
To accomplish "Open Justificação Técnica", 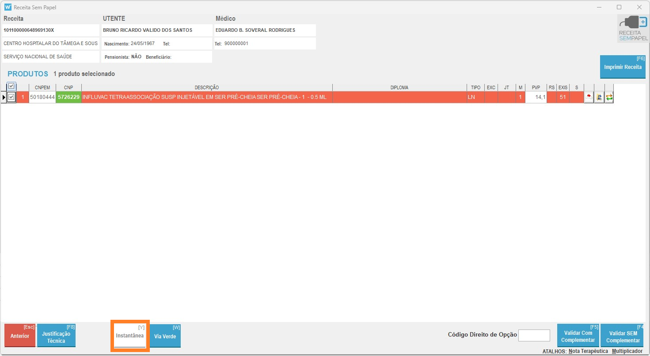I will 56,337.
